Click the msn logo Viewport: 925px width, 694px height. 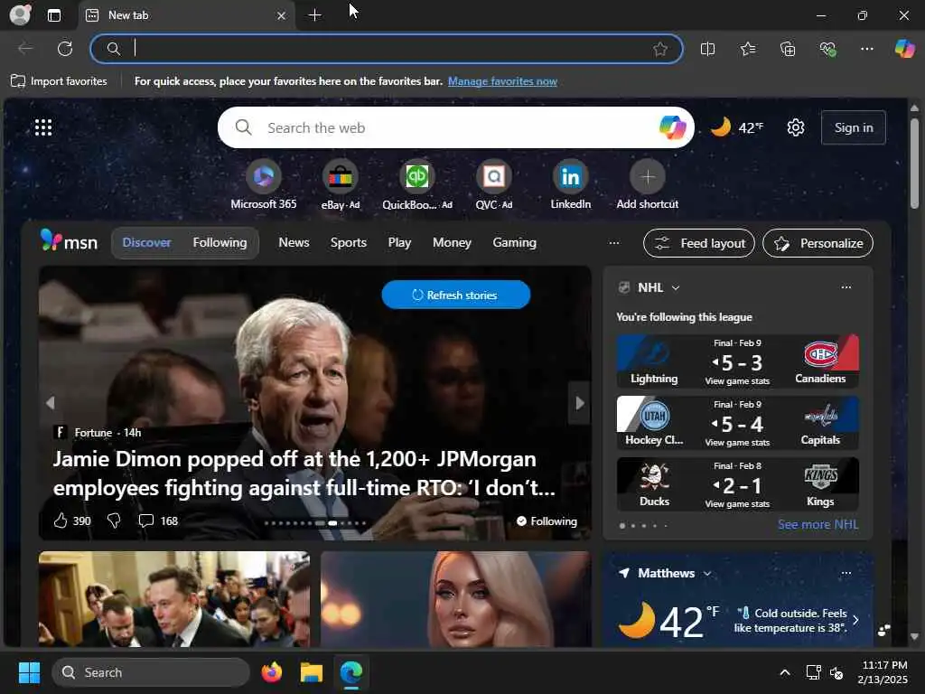pos(69,241)
